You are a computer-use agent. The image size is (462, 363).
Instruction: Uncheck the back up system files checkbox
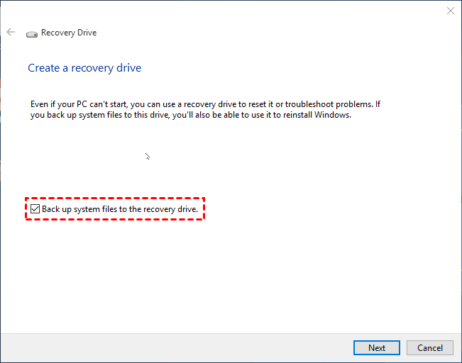pyautogui.click(x=35, y=209)
